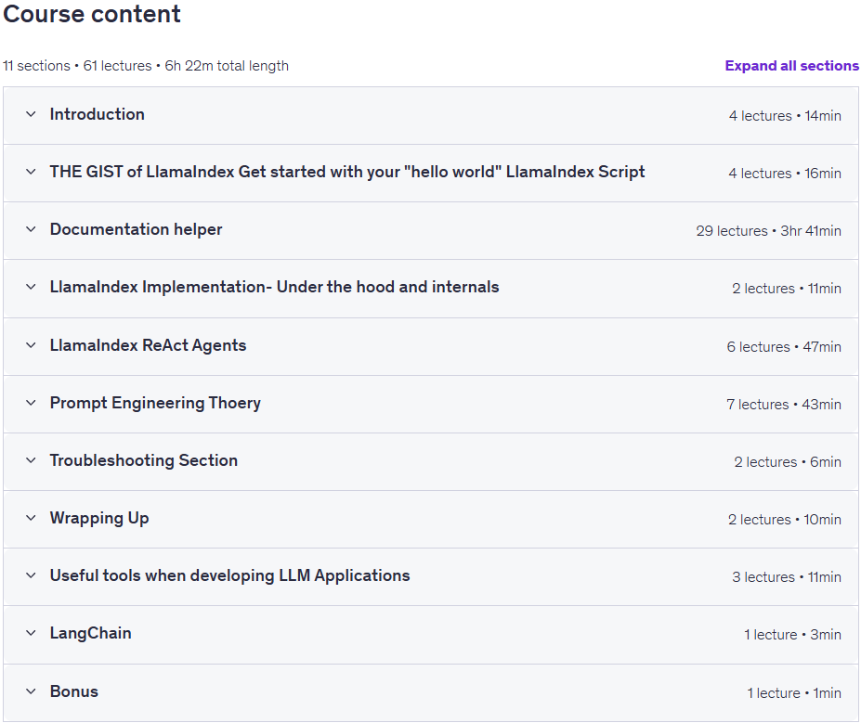Expand the LangChain section chevron
The width and height of the screenshot is (861, 723).
pyautogui.click(x=31, y=633)
